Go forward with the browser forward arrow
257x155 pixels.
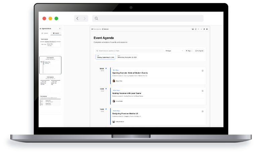tap(85, 18)
